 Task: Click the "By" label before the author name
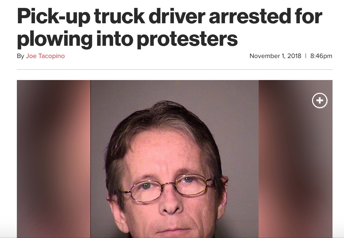tap(20, 56)
